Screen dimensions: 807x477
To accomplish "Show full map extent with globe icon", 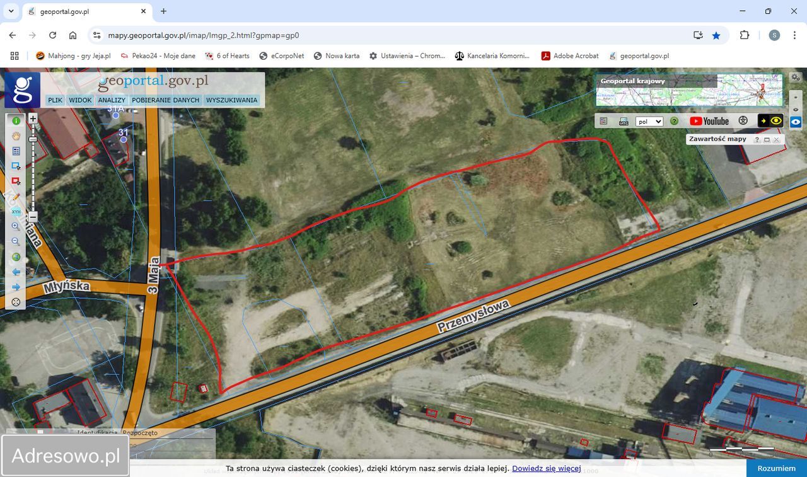I will [16, 257].
